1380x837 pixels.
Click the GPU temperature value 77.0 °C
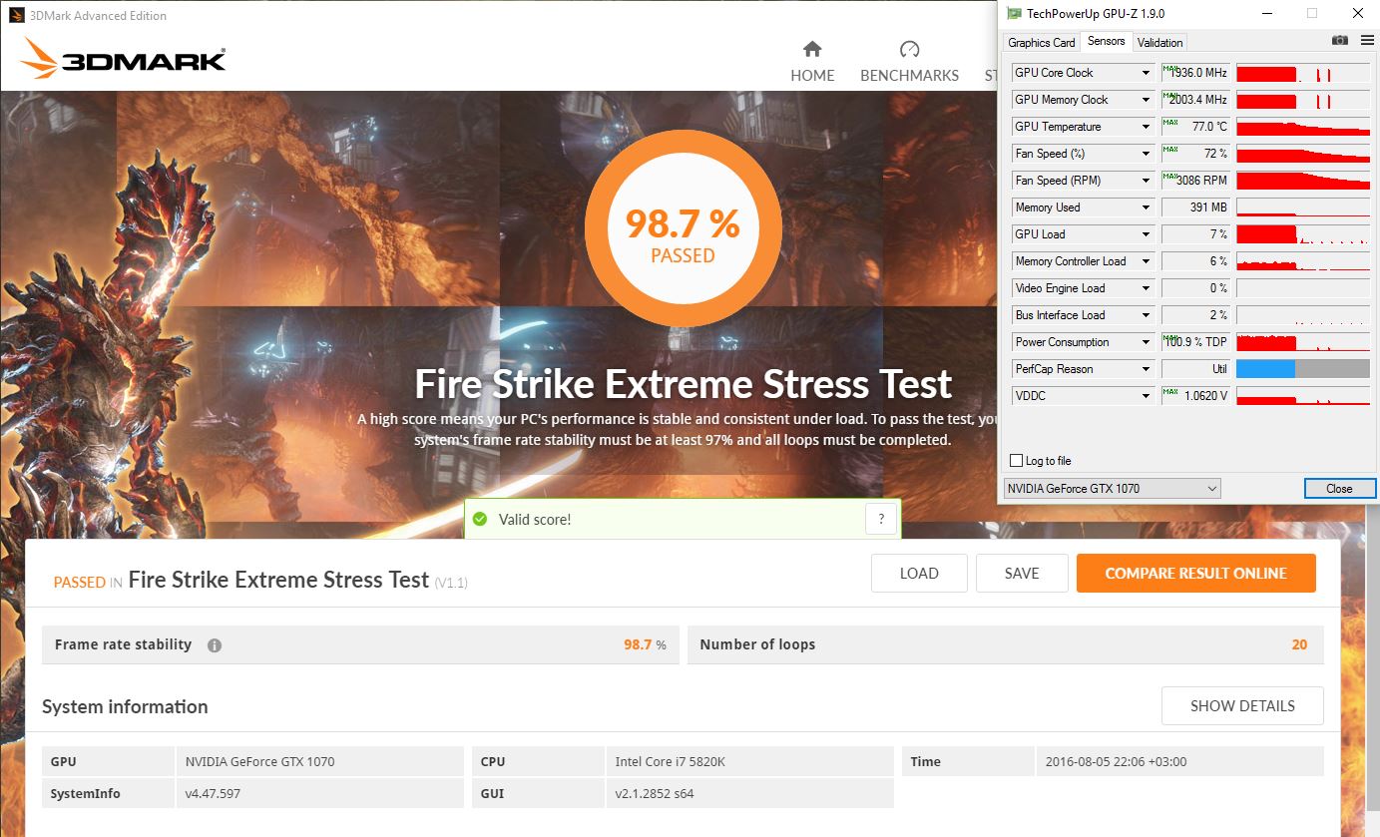coord(1195,127)
